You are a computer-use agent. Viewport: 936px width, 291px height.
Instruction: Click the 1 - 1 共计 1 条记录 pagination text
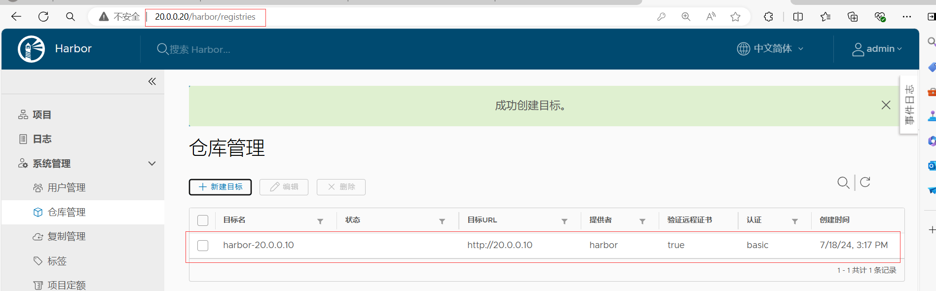pyautogui.click(x=866, y=270)
